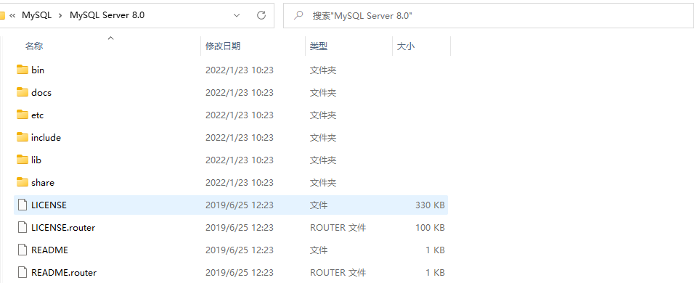Select the include folder icon
The height and width of the screenshot is (283, 697).
pyautogui.click(x=23, y=137)
